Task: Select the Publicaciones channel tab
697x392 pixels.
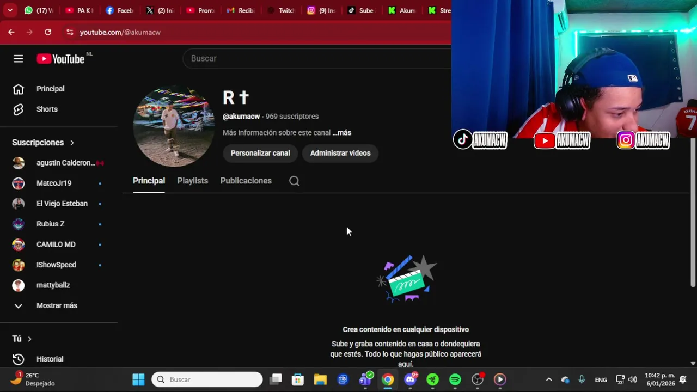Action: coord(246,181)
